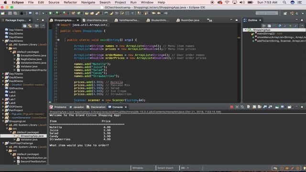The image size is (306, 172).
Task: Click Clear Console icon
Action: coord(249,107)
